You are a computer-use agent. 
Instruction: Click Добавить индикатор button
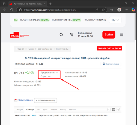pyautogui.click(x=46, y=100)
